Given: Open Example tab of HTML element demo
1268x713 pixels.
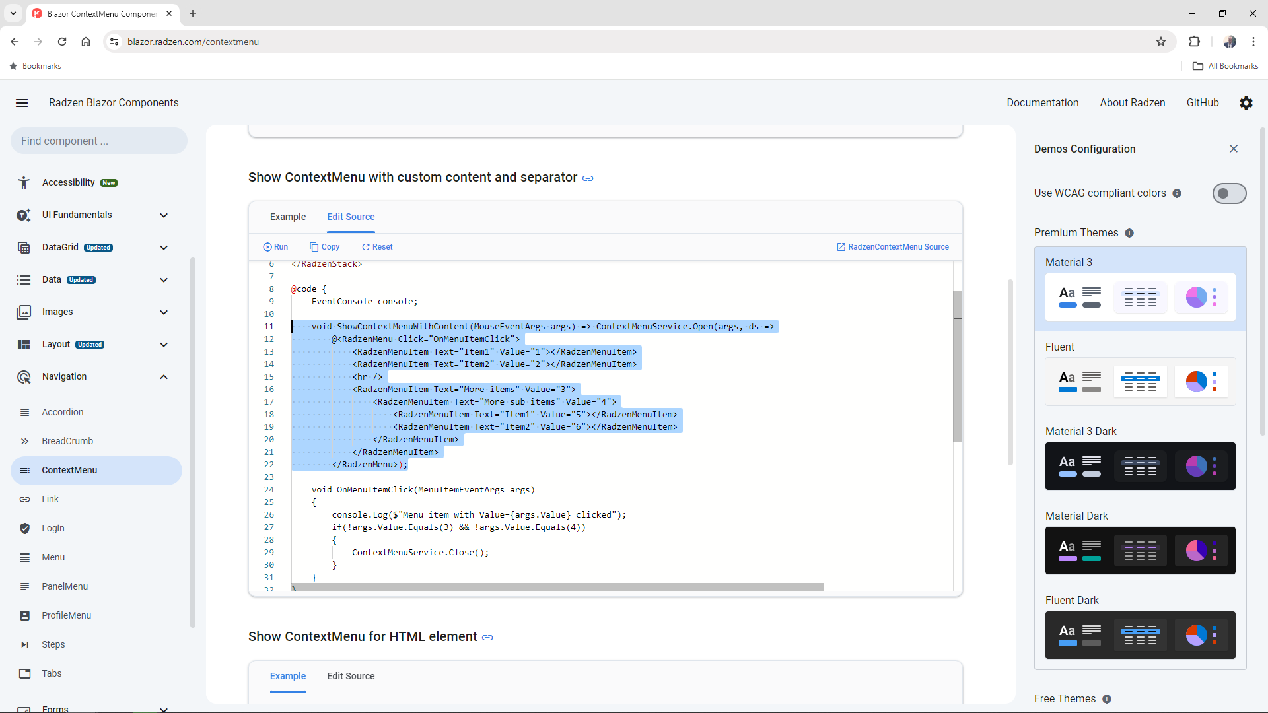Looking at the screenshot, I should tap(288, 677).
